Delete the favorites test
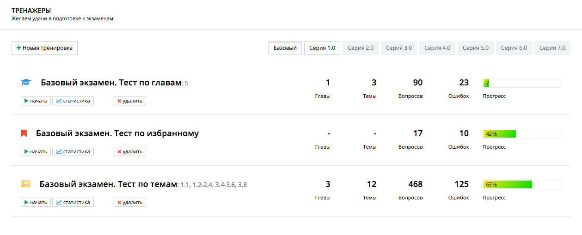 (129, 151)
